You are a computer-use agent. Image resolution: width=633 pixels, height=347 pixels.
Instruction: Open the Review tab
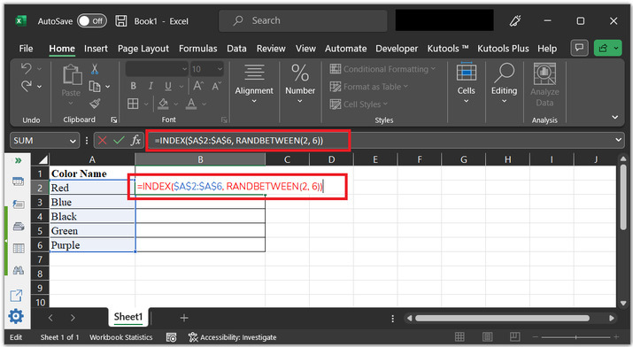point(271,49)
